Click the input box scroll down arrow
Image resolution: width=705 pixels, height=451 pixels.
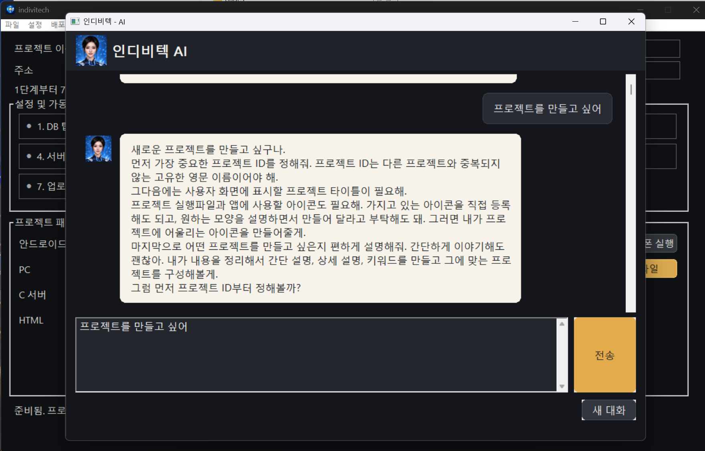562,386
